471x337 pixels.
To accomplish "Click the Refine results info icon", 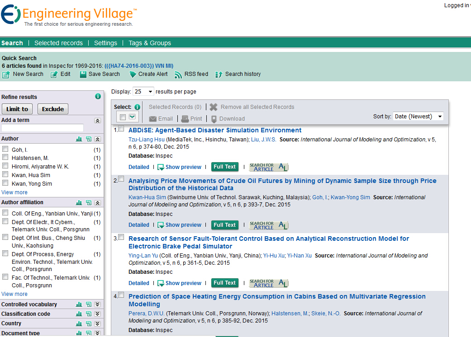I will click(98, 96).
